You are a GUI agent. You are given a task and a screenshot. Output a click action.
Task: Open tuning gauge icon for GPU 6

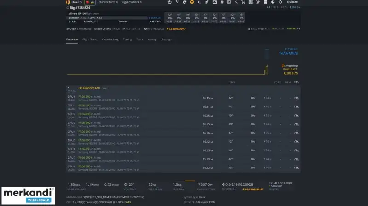pyautogui.click(x=296, y=150)
